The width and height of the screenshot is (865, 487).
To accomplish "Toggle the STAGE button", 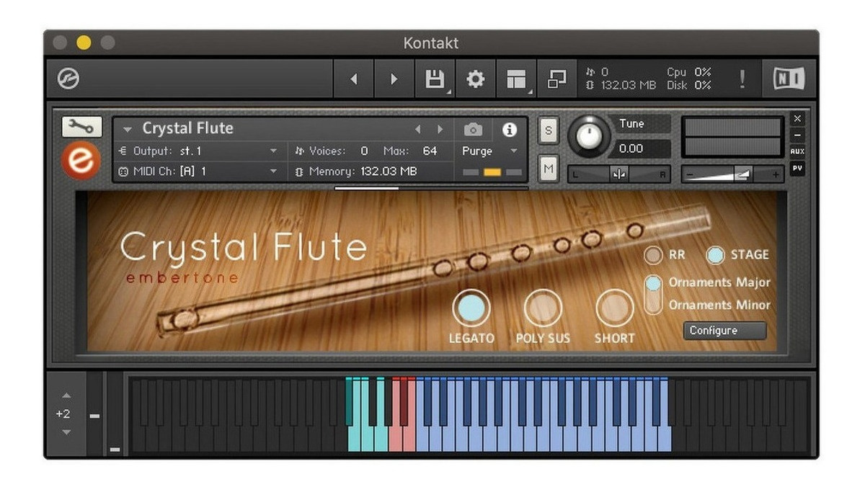I will pyautogui.click(x=715, y=255).
